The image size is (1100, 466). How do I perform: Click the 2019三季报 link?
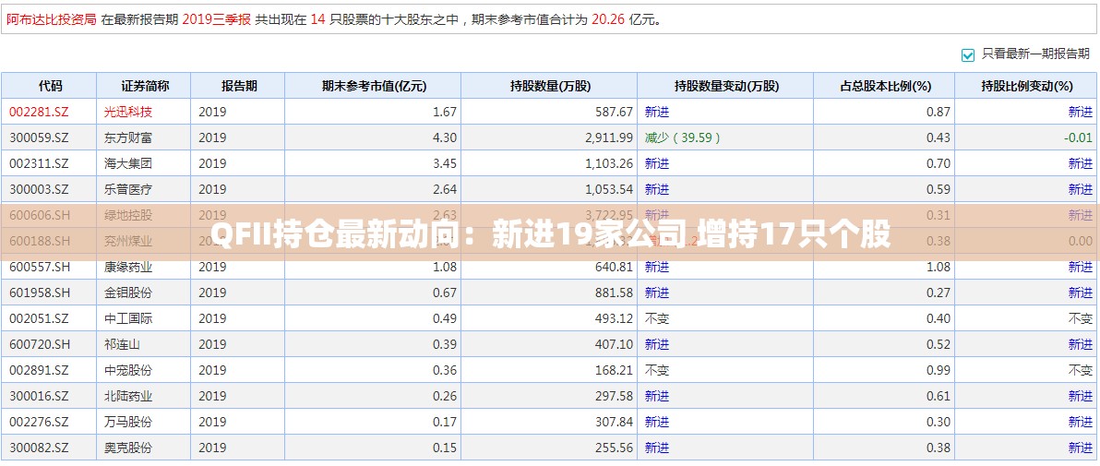point(216,19)
